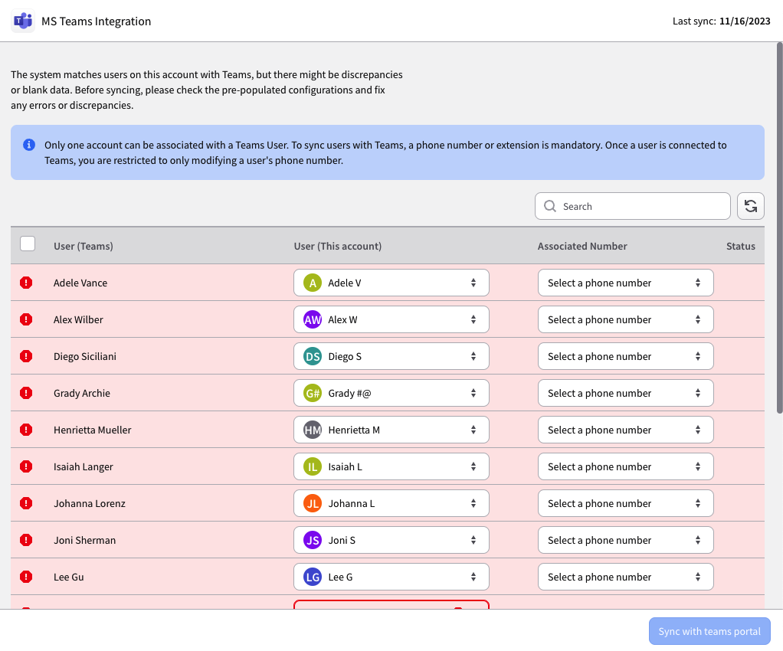Open phone number dropdown for Joni Sherman
This screenshot has height=651, width=783.
pos(626,540)
